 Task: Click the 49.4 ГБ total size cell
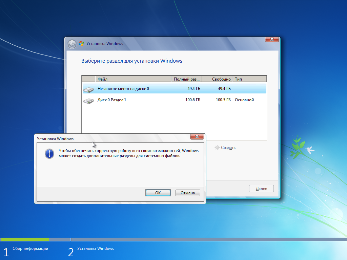coord(194,89)
